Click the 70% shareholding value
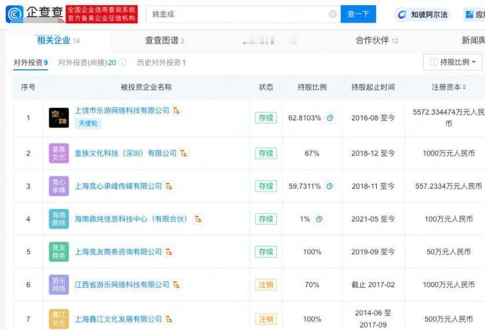 click(312, 285)
